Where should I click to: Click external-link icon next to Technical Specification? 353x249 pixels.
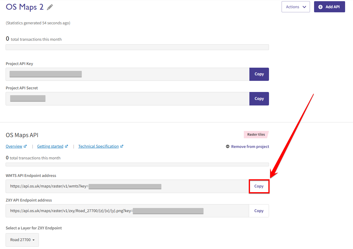122,146
